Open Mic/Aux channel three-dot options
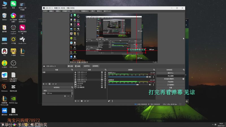 pos(153,77)
